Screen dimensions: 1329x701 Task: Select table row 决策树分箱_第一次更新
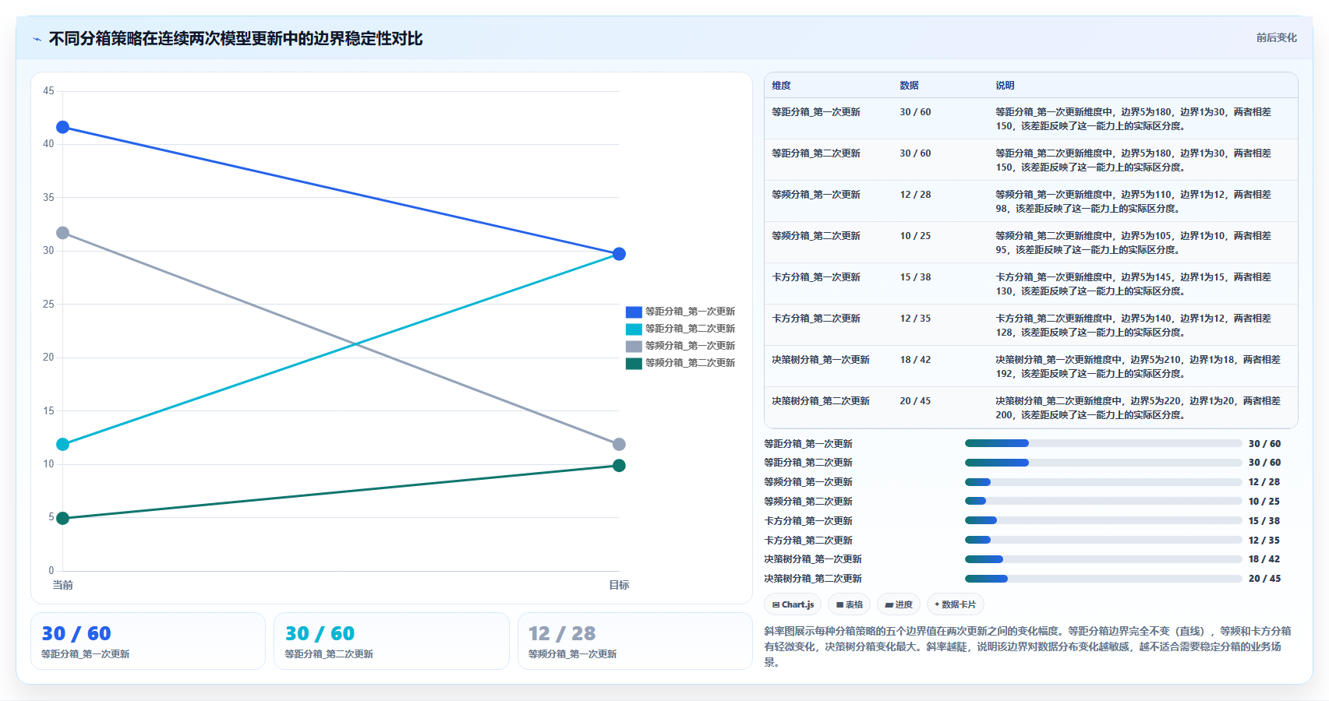click(1031, 366)
